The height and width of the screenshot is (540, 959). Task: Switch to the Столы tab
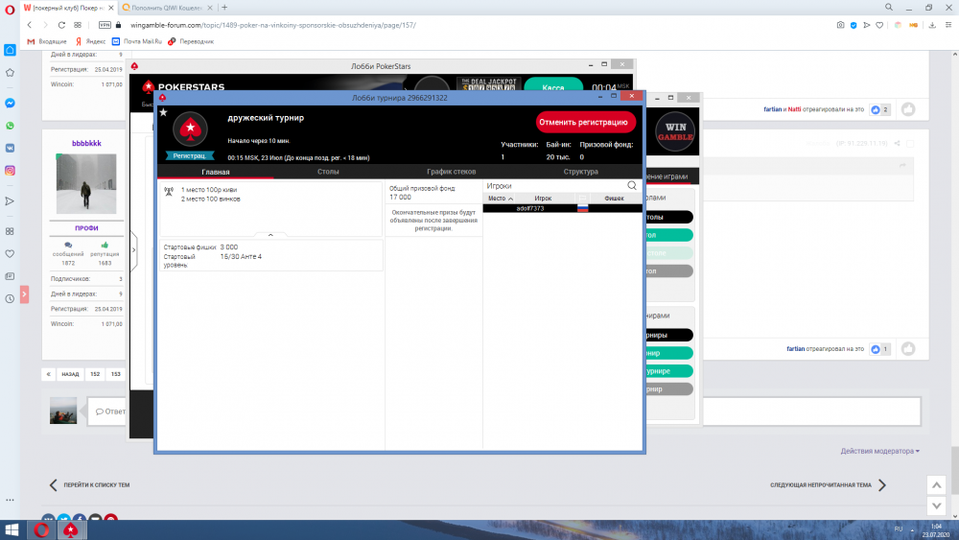[x=328, y=172]
